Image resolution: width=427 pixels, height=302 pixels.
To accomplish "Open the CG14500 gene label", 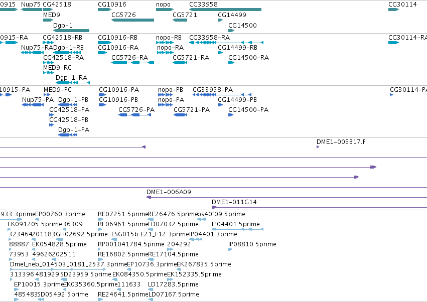I will pos(242,25).
